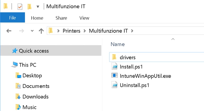
Task: Select the Uninstall.ps1 file
Action: pyautogui.click(x=134, y=85)
